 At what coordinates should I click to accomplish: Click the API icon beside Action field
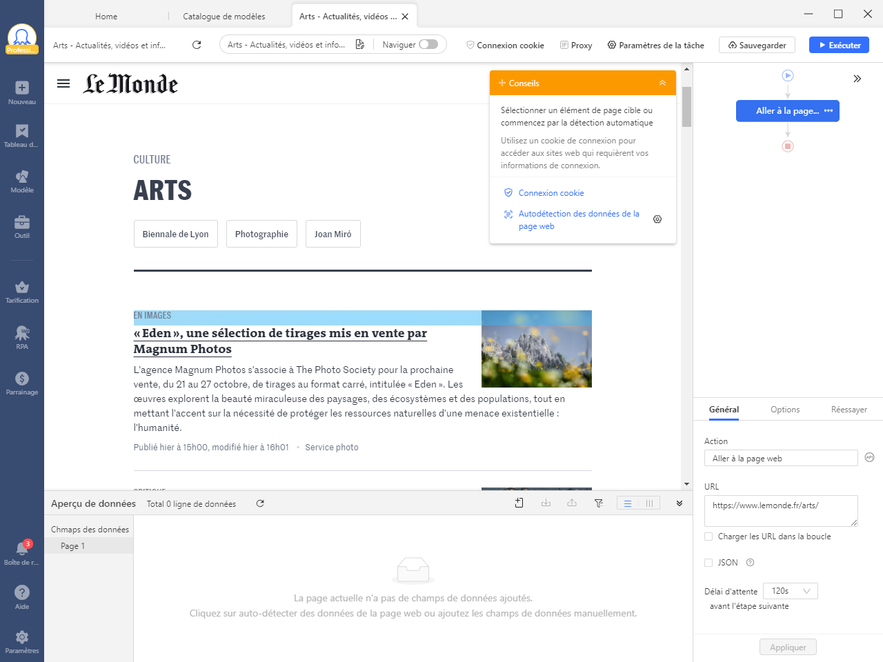869,457
